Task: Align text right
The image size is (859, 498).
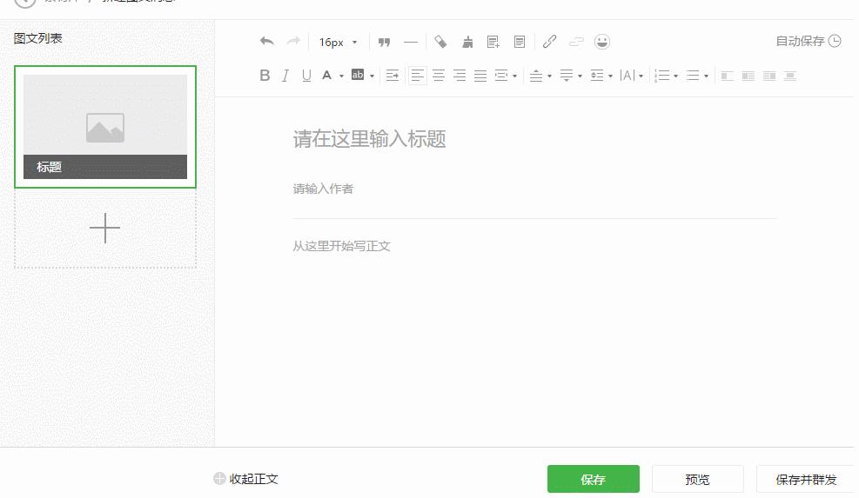Action: [x=459, y=76]
